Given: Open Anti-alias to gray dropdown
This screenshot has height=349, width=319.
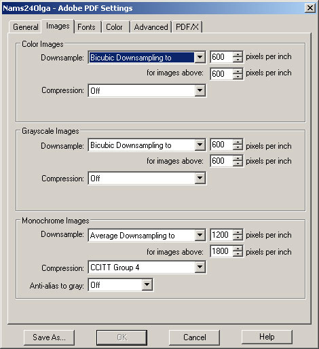Looking at the screenshot, I should click(x=121, y=284).
